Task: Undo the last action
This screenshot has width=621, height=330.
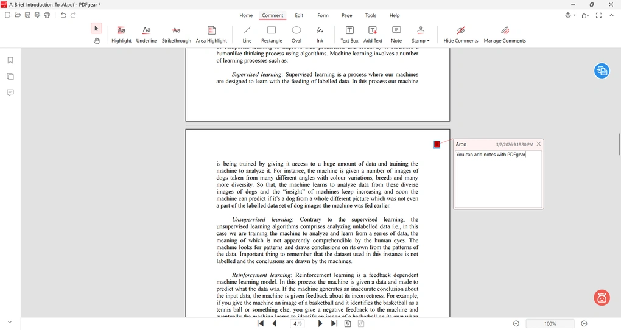Action: [63, 15]
